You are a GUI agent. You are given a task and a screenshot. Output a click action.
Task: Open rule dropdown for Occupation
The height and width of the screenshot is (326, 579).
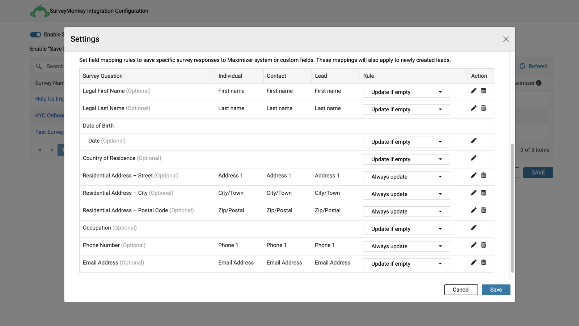pyautogui.click(x=406, y=229)
